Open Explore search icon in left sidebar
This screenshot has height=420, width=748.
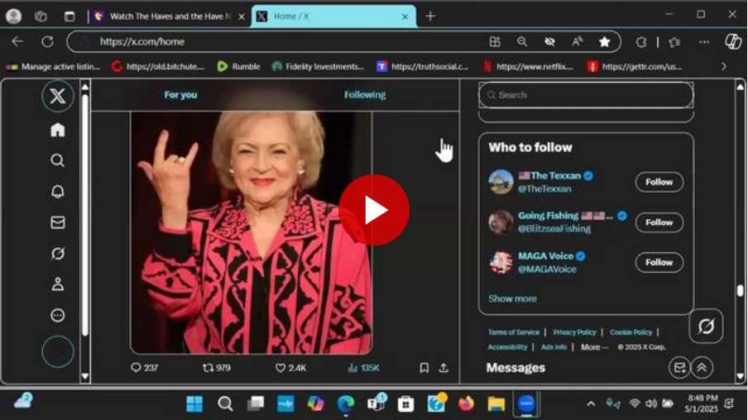click(57, 160)
